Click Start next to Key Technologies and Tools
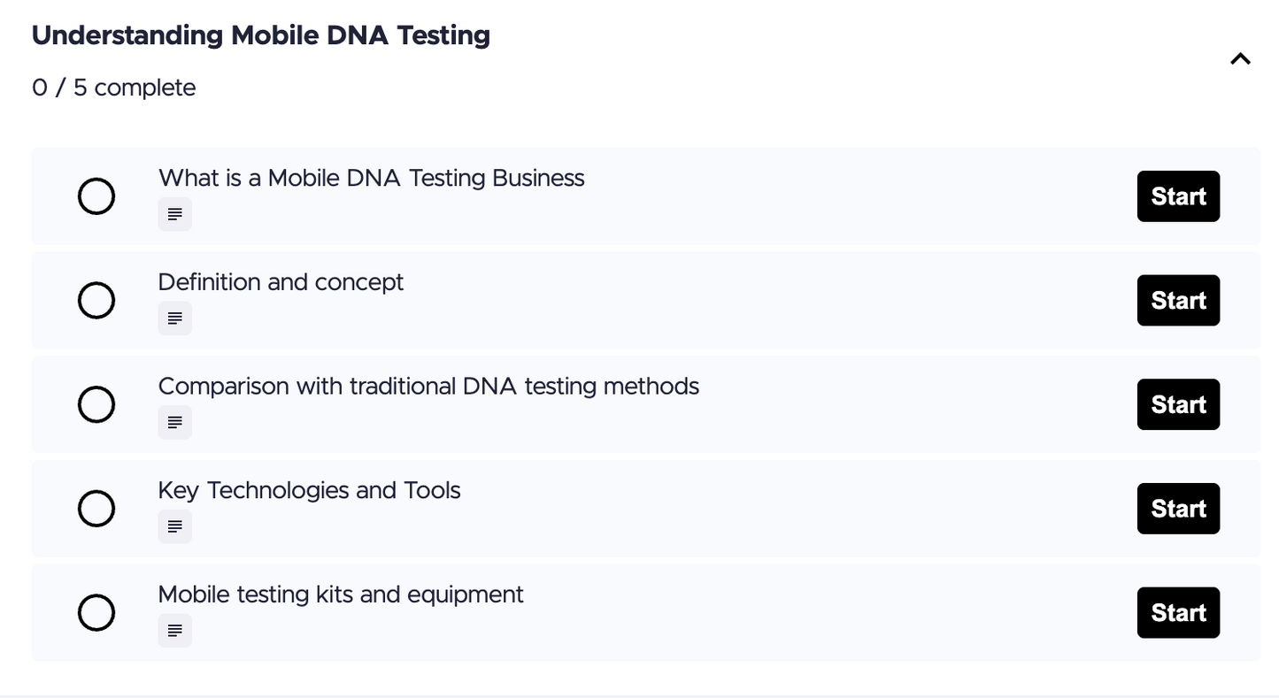 pyautogui.click(x=1178, y=509)
